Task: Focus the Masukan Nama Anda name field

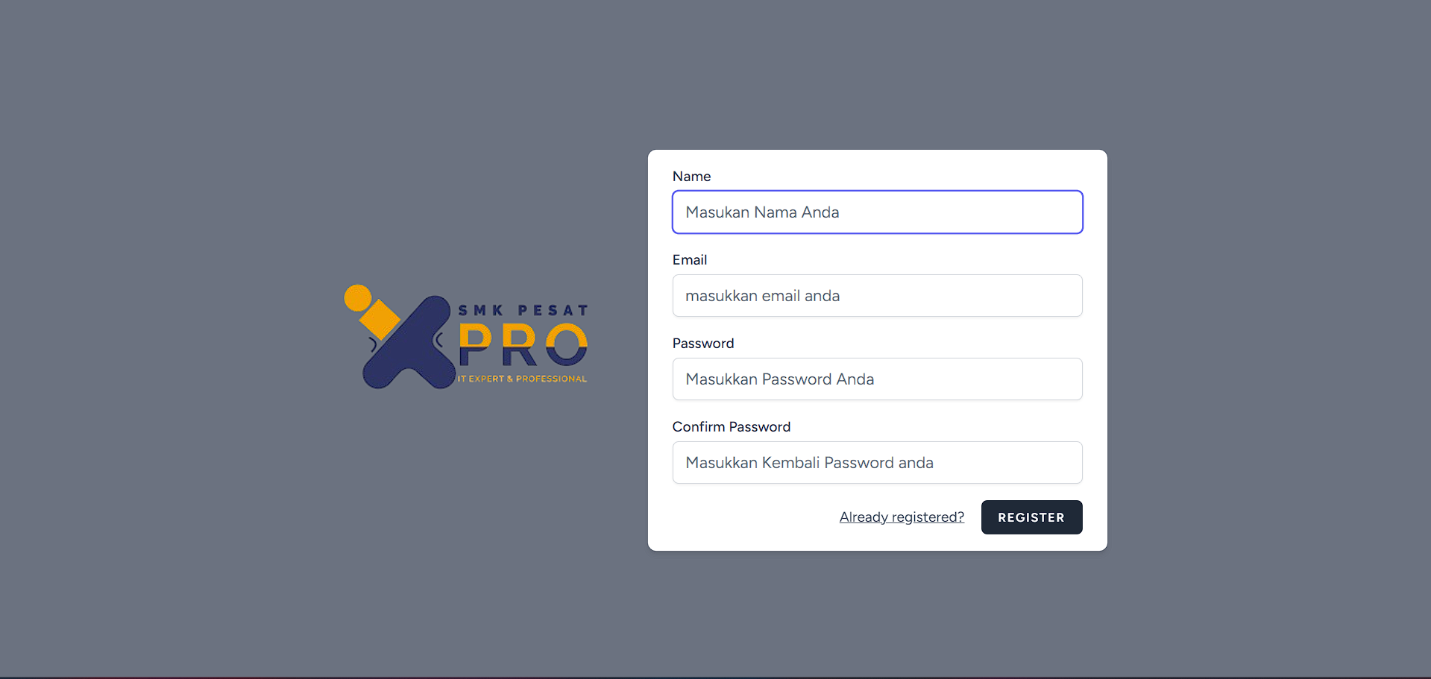Action: [877, 212]
